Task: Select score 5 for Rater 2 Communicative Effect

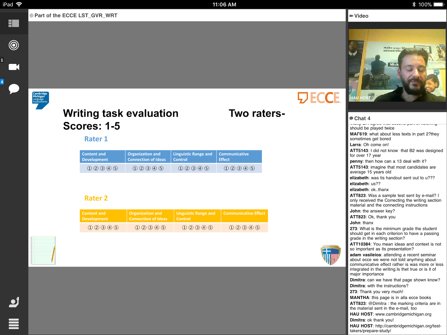Action: point(257,228)
